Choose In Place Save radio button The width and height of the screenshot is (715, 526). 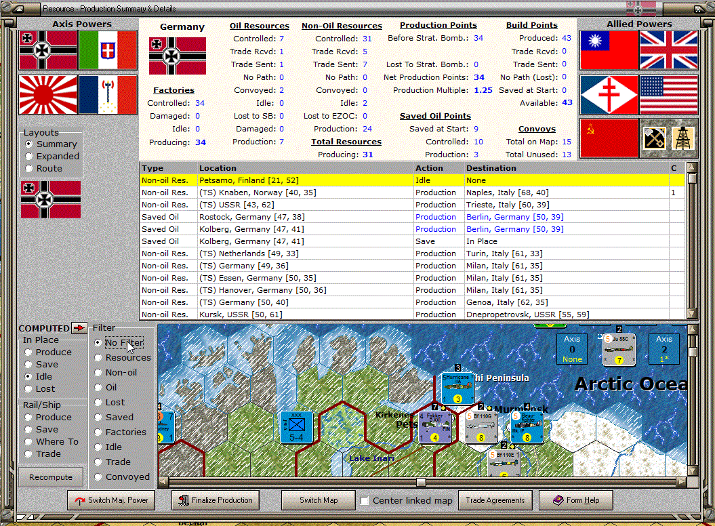(x=41, y=365)
